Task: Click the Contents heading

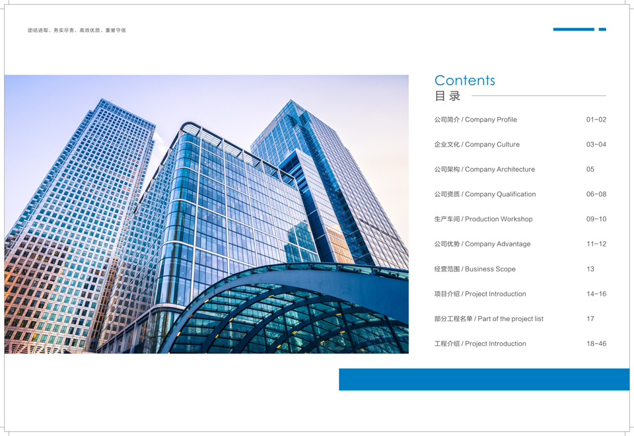Action: [x=464, y=81]
